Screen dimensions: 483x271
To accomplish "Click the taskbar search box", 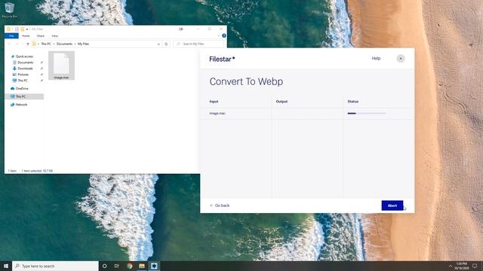I will 55,266.
